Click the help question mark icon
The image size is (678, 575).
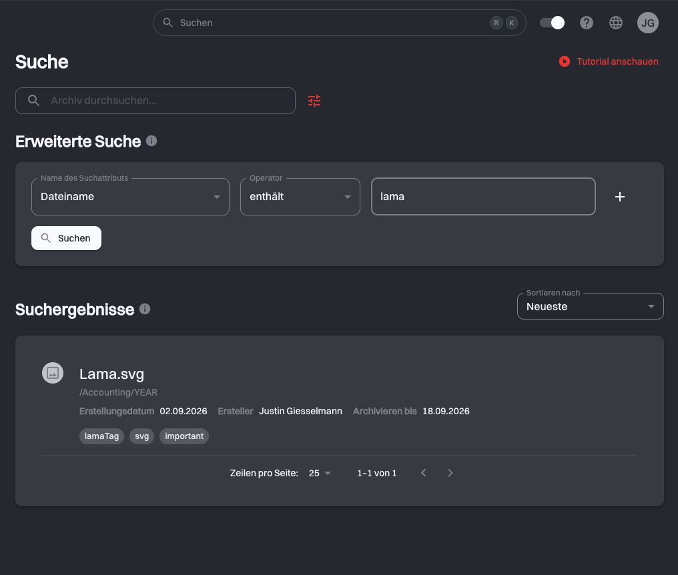click(587, 23)
